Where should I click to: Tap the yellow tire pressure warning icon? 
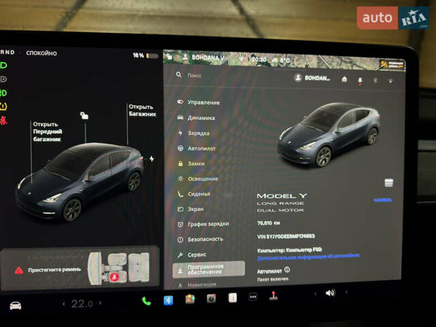(3, 106)
